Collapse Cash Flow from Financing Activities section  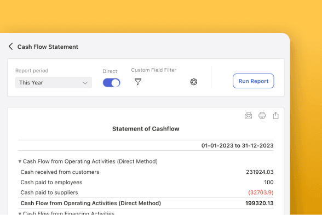click(20, 213)
